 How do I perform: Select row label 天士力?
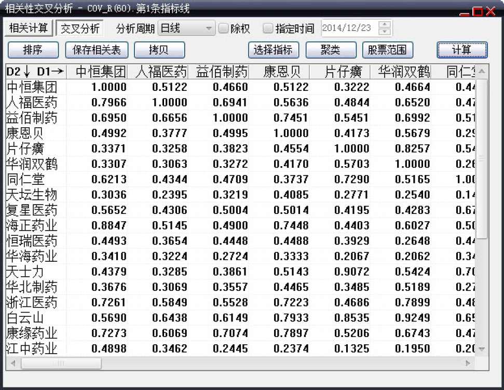[x=25, y=272]
